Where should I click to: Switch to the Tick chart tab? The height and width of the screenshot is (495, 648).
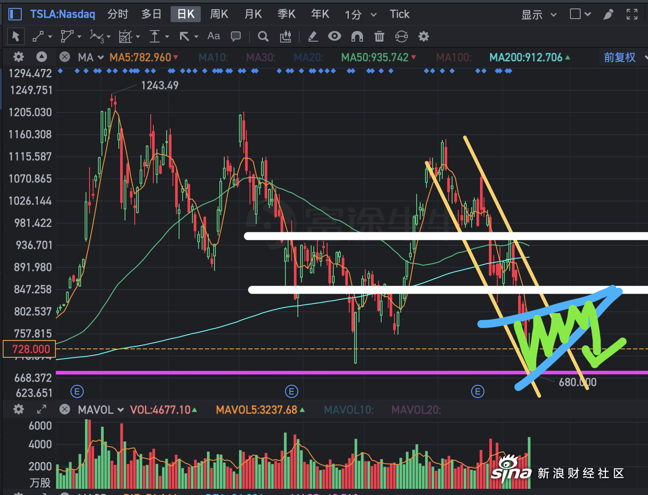tap(400, 14)
